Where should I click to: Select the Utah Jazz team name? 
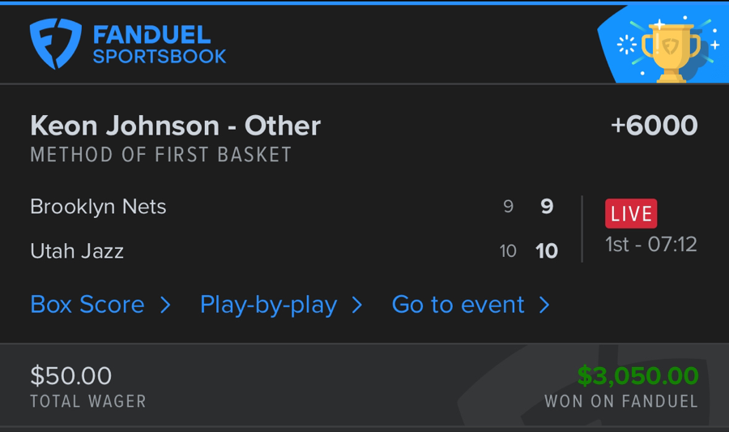[x=77, y=251]
